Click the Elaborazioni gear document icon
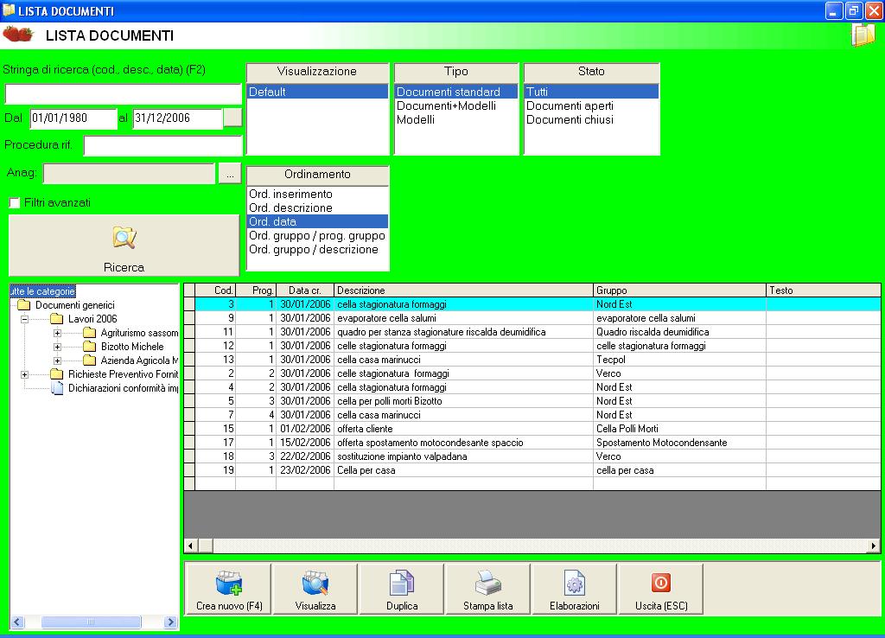The image size is (885, 638). click(575, 584)
